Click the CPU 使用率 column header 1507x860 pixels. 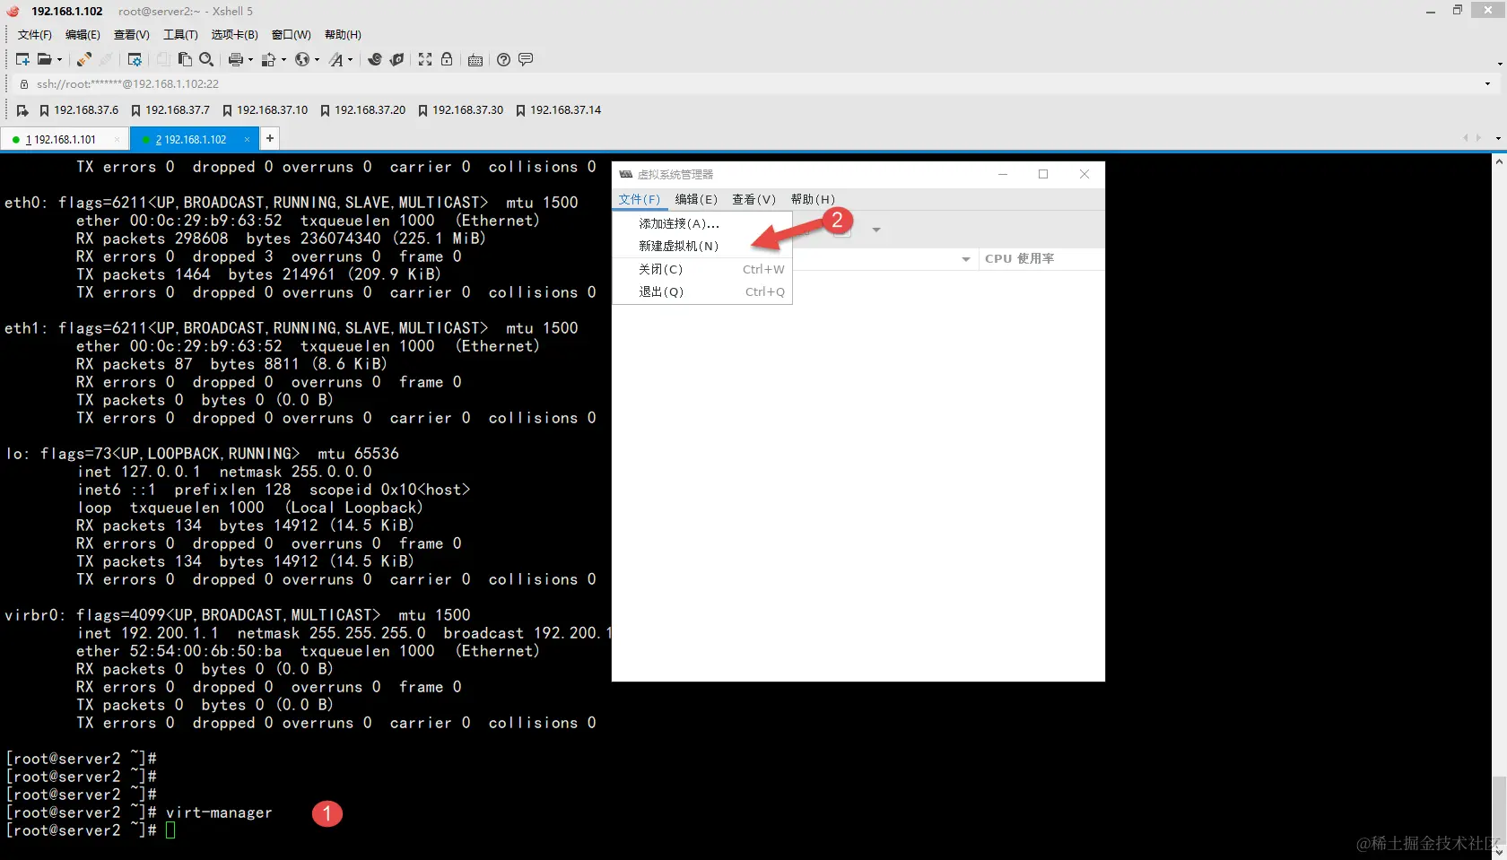[1041, 258]
